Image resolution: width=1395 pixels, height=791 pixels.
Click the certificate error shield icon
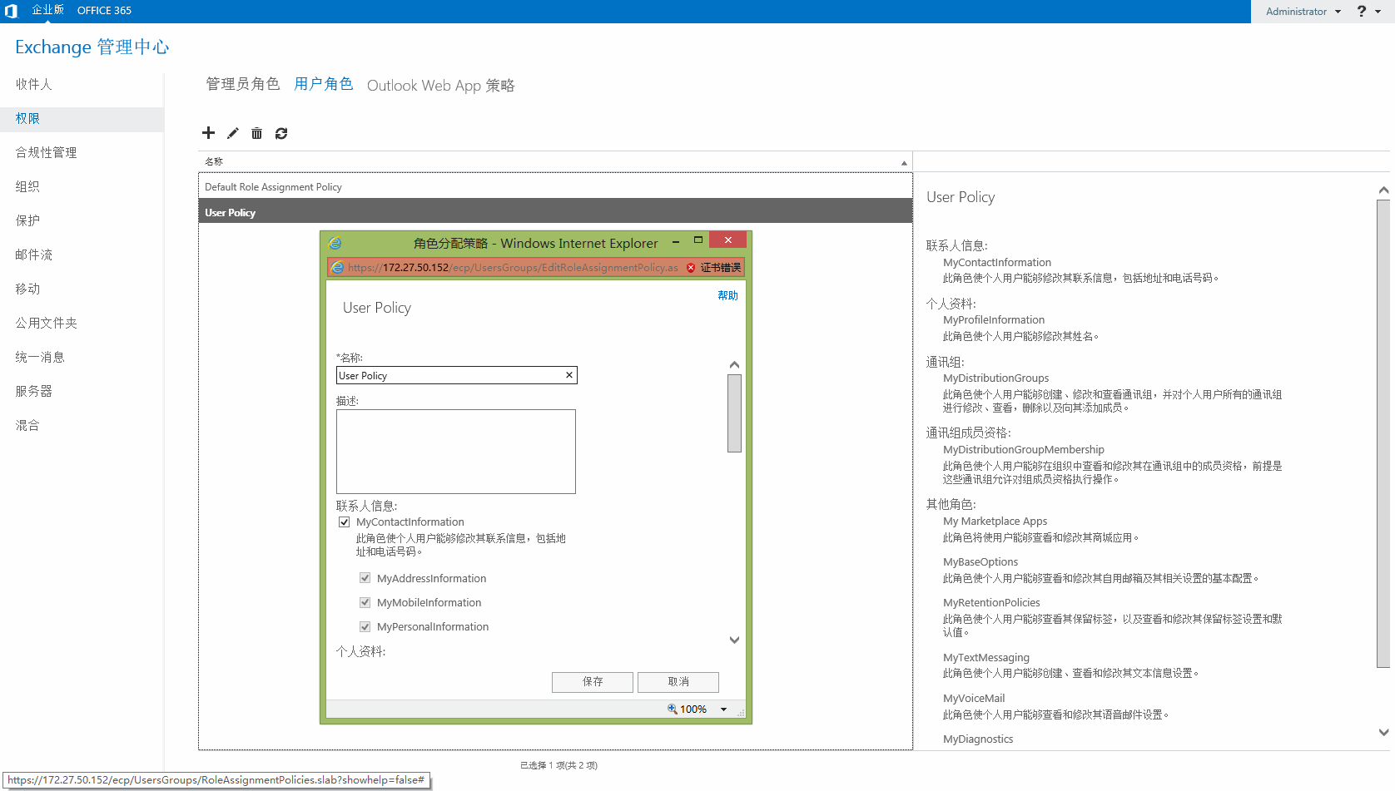tap(691, 268)
